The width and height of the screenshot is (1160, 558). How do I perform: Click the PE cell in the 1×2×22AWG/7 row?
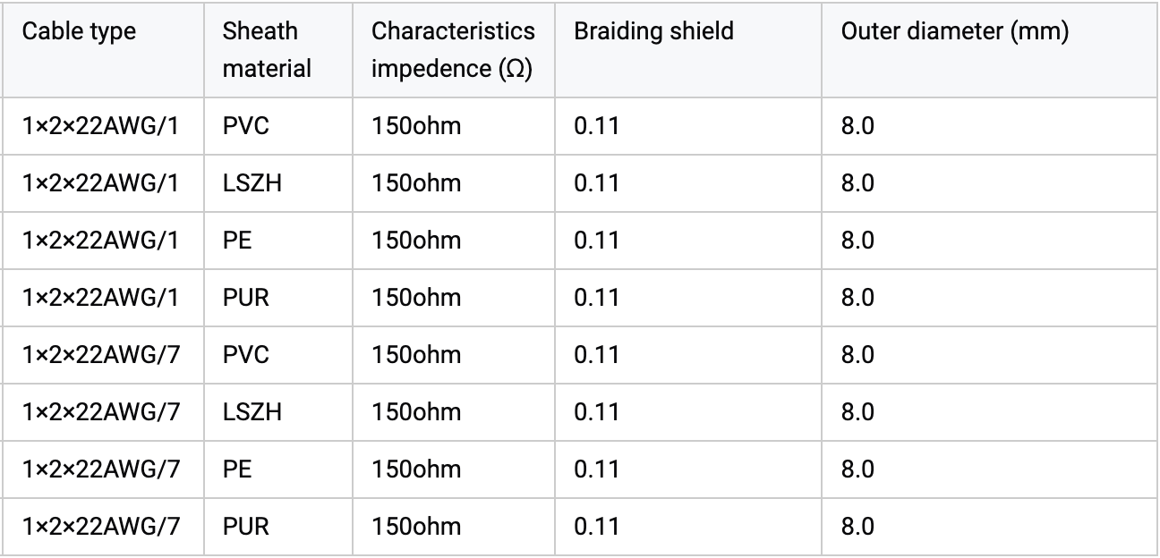277,469
